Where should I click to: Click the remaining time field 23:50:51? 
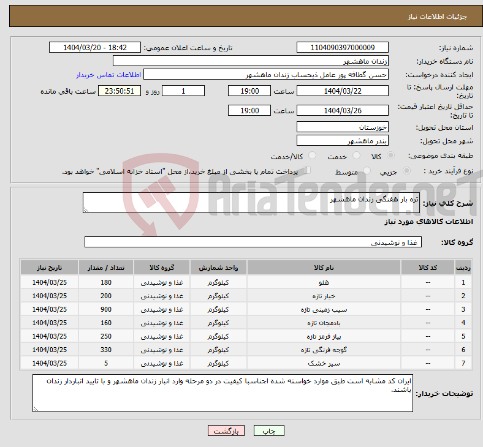(120, 91)
